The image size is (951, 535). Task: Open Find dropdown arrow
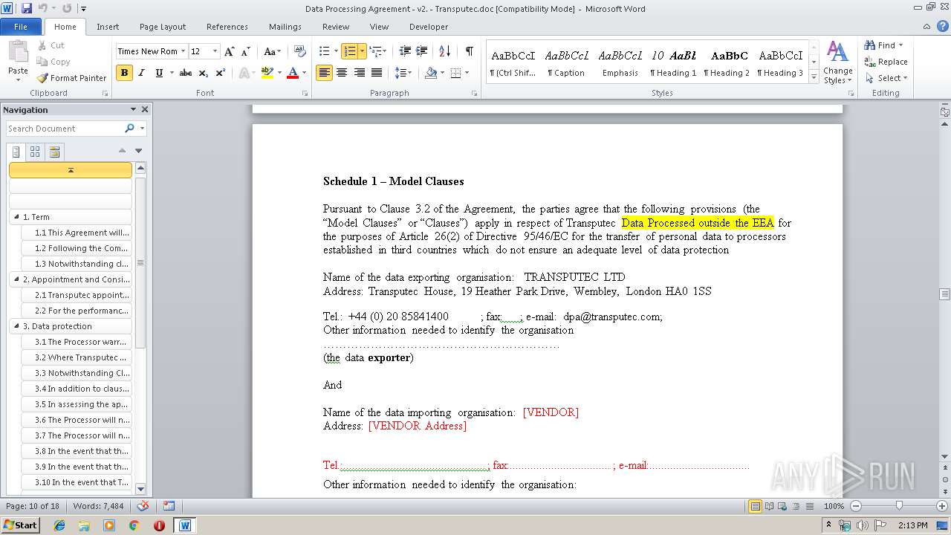[x=901, y=45]
